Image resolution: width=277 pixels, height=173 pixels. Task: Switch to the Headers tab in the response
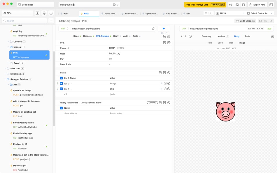pyautogui.click(x=220, y=36)
